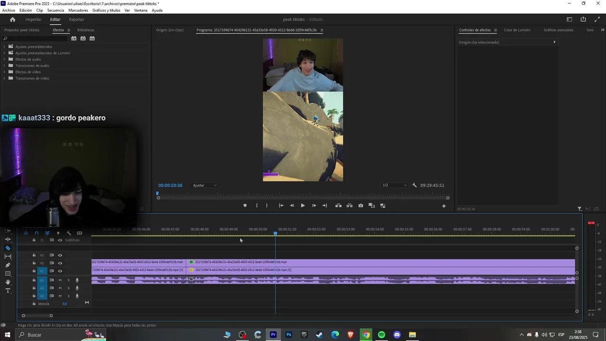Go to the Importar workspace
This screenshot has width=606, height=341.
click(33, 19)
